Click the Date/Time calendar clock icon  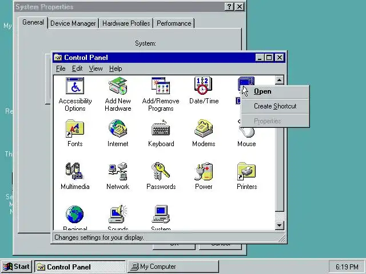204,86
